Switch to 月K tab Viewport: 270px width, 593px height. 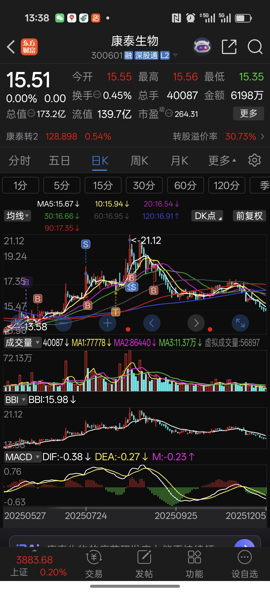(179, 160)
